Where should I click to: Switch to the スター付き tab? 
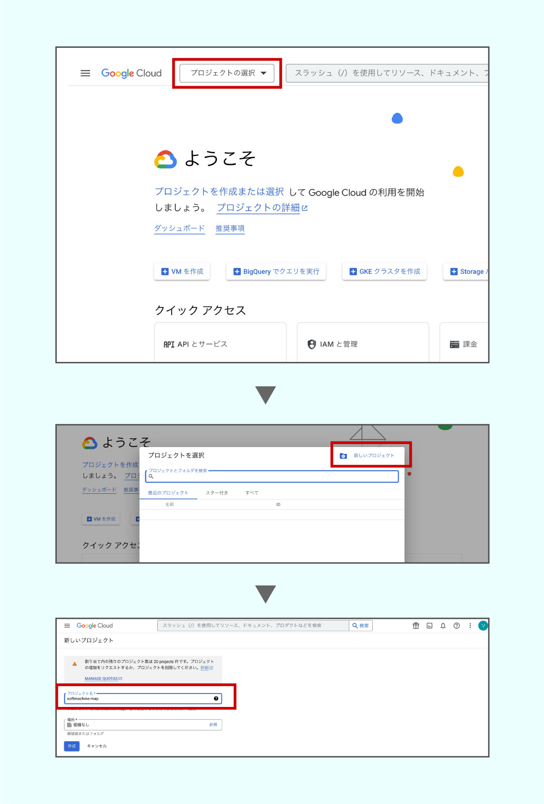pyautogui.click(x=217, y=493)
